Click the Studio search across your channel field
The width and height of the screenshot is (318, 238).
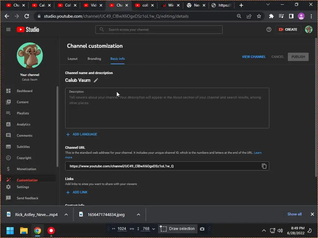159,29
